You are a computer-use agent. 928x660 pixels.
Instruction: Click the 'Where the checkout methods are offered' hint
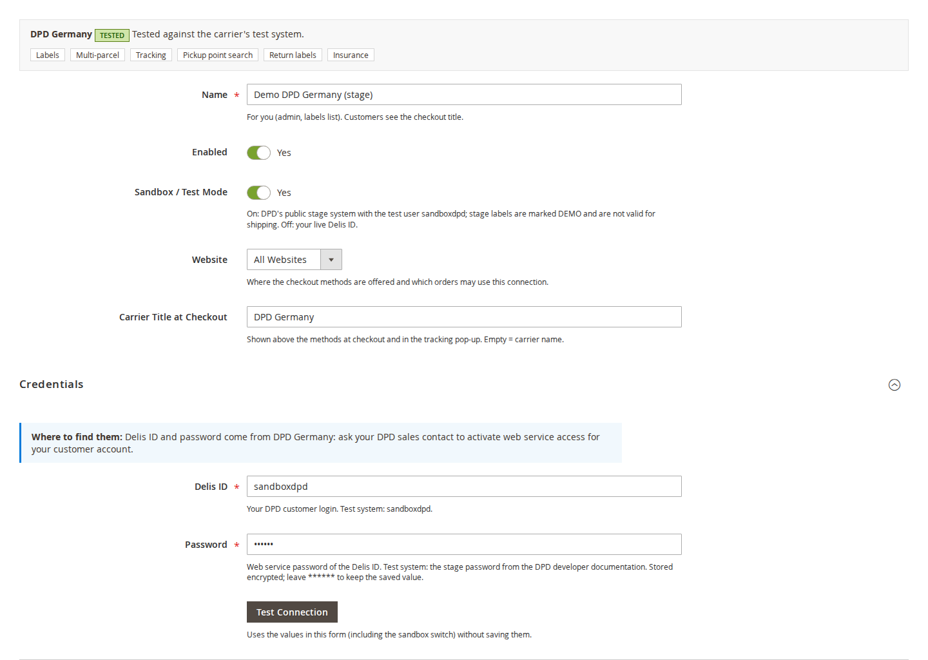[398, 282]
